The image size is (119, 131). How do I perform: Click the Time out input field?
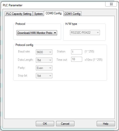(77, 59)
